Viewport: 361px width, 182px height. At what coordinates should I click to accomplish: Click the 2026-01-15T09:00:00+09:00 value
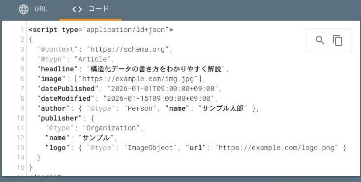coord(158,98)
